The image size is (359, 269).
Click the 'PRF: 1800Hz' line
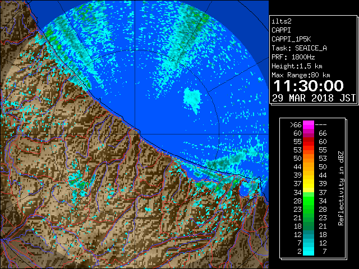293,57
